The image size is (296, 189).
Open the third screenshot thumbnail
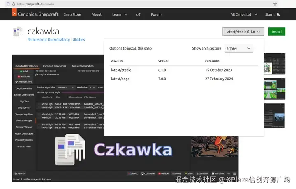tap(275, 116)
